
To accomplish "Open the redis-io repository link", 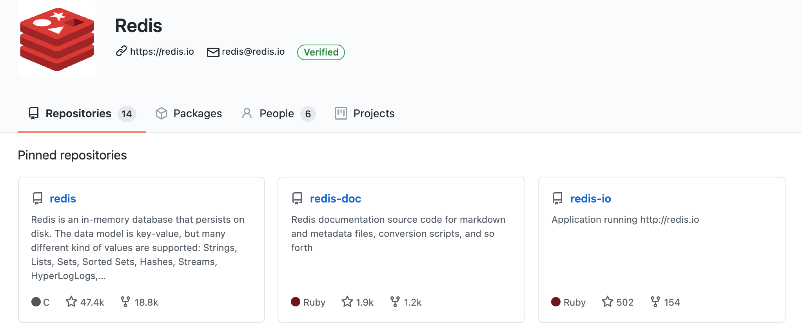I will tap(591, 199).
